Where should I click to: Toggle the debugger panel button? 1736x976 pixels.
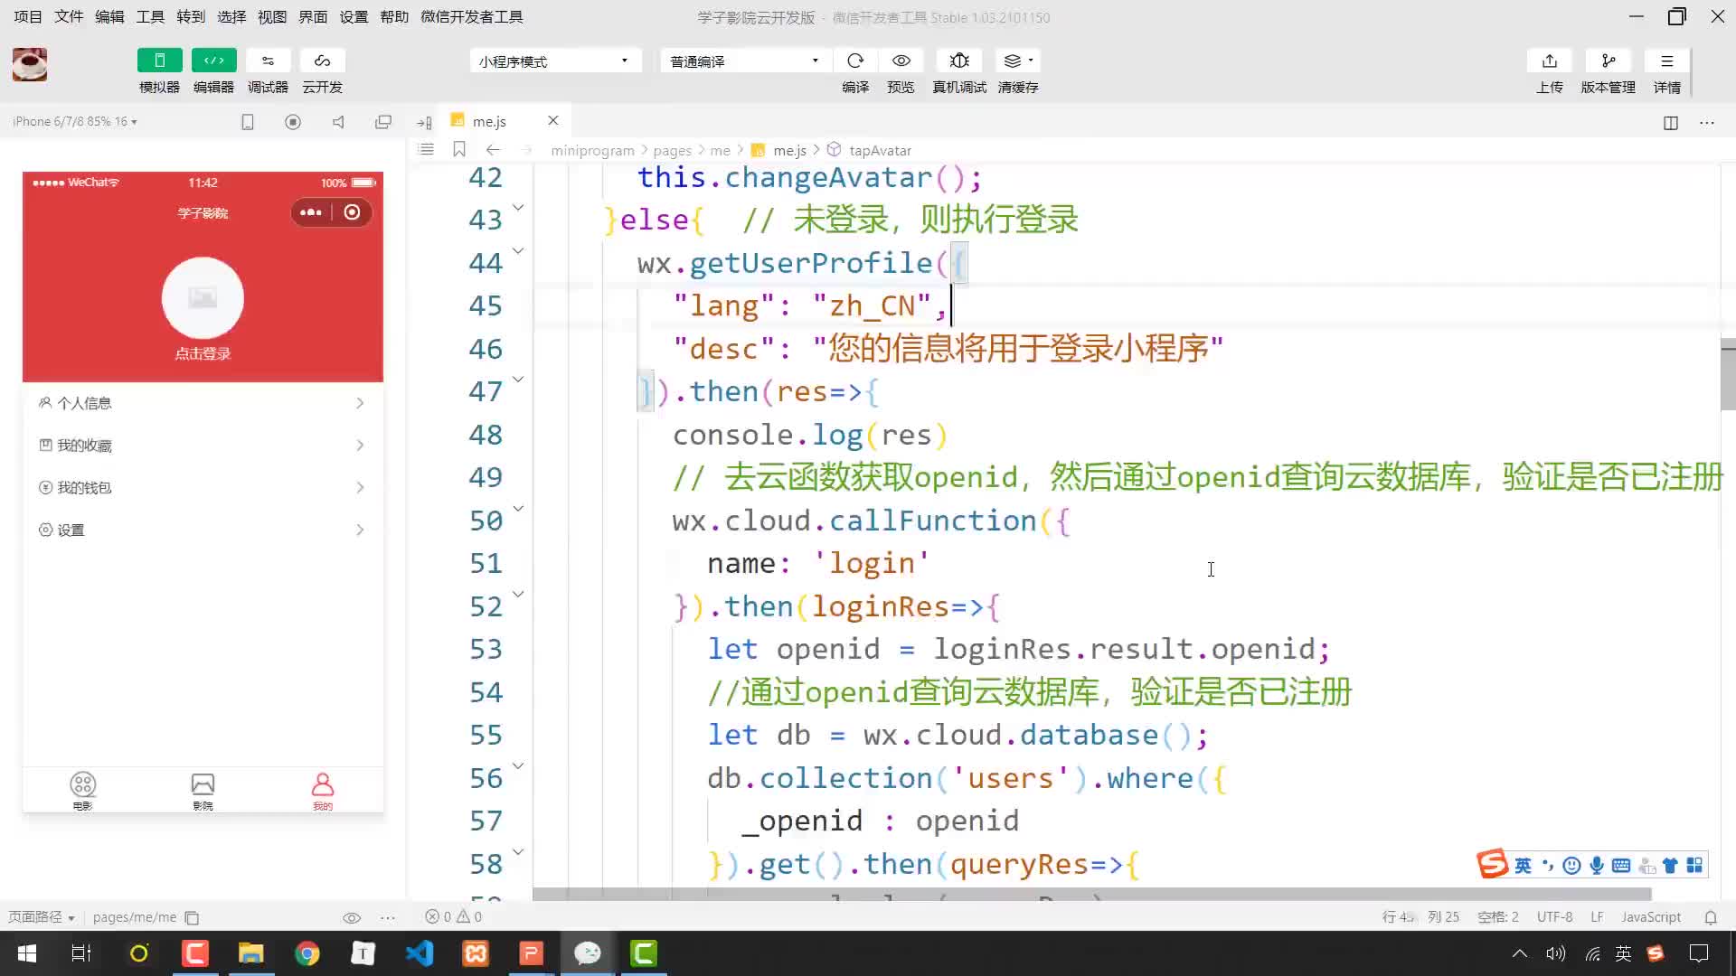(x=268, y=61)
